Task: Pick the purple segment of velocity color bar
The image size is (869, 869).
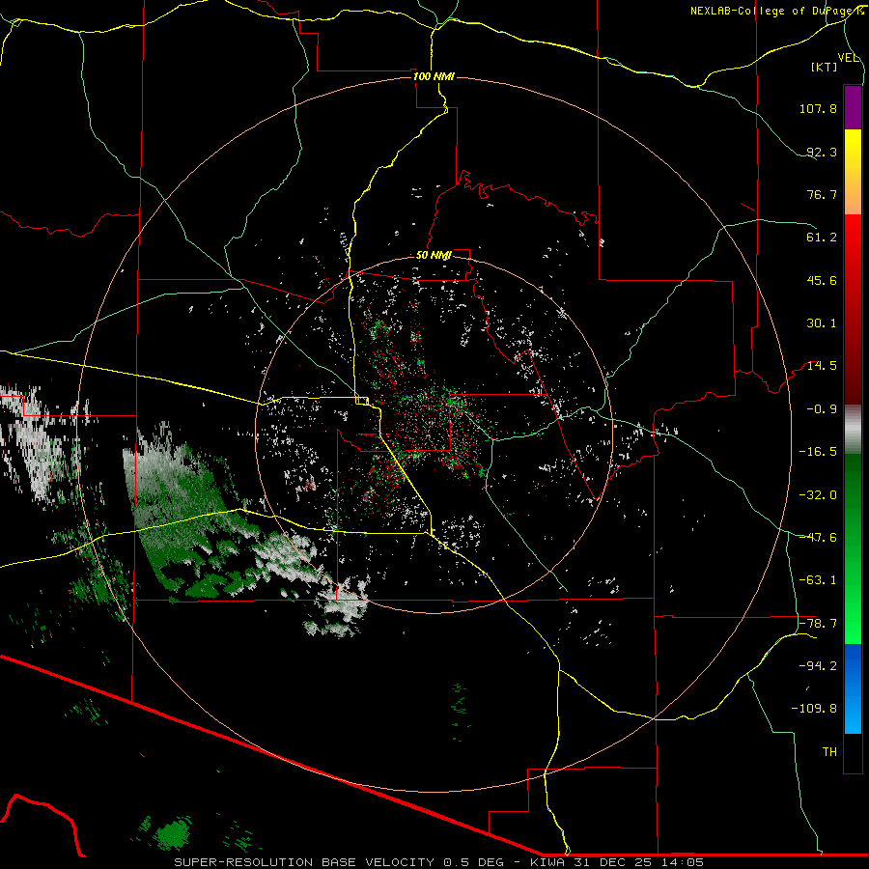Action: click(x=853, y=107)
